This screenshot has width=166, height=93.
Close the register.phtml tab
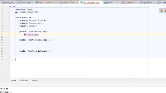[77, 2]
